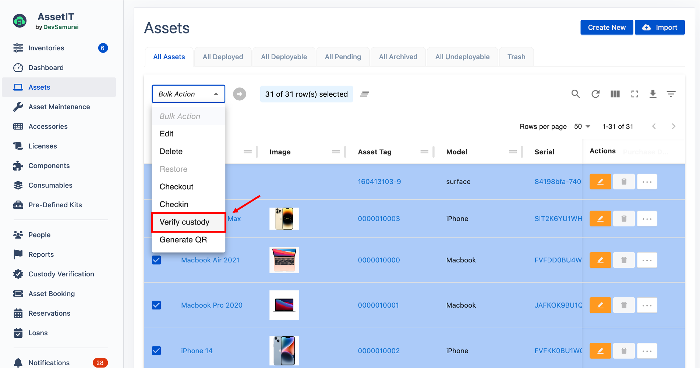The image size is (700, 369).
Task: Open the filter table icon
Action: click(x=671, y=94)
